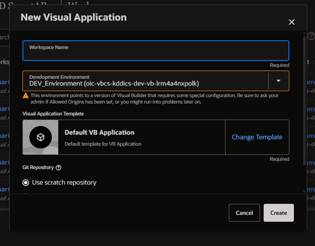The width and height of the screenshot is (315, 246).
Task: Click the Allowed Origins warning message text
Action: point(157,99)
